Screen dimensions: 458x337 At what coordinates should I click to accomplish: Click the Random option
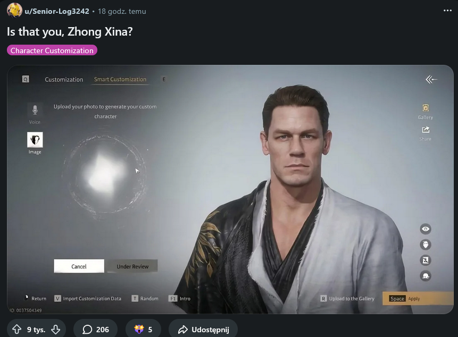pyautogui.click(x=145, y=299)
